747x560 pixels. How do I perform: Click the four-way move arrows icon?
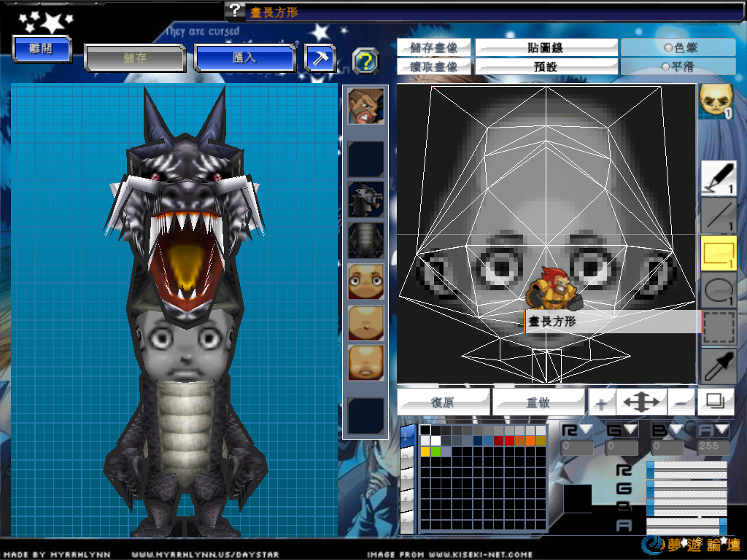[640, 402]
